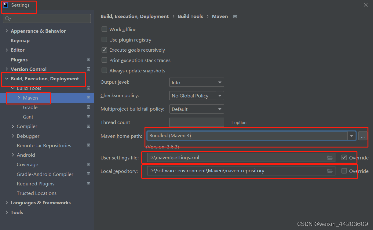Open the Maven home path dropdown arrow
The height and width of the screenshot is (230, 373).
click(x=352, y=136)
